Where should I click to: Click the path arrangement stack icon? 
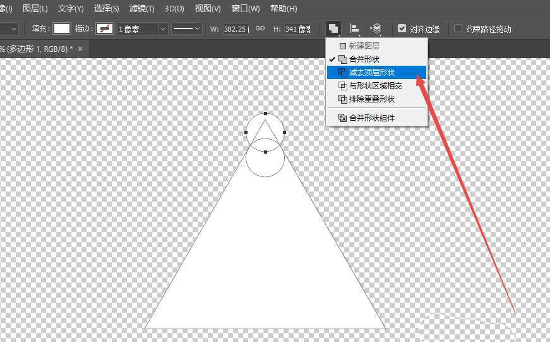pyautogui.click(x=376, y=28)
